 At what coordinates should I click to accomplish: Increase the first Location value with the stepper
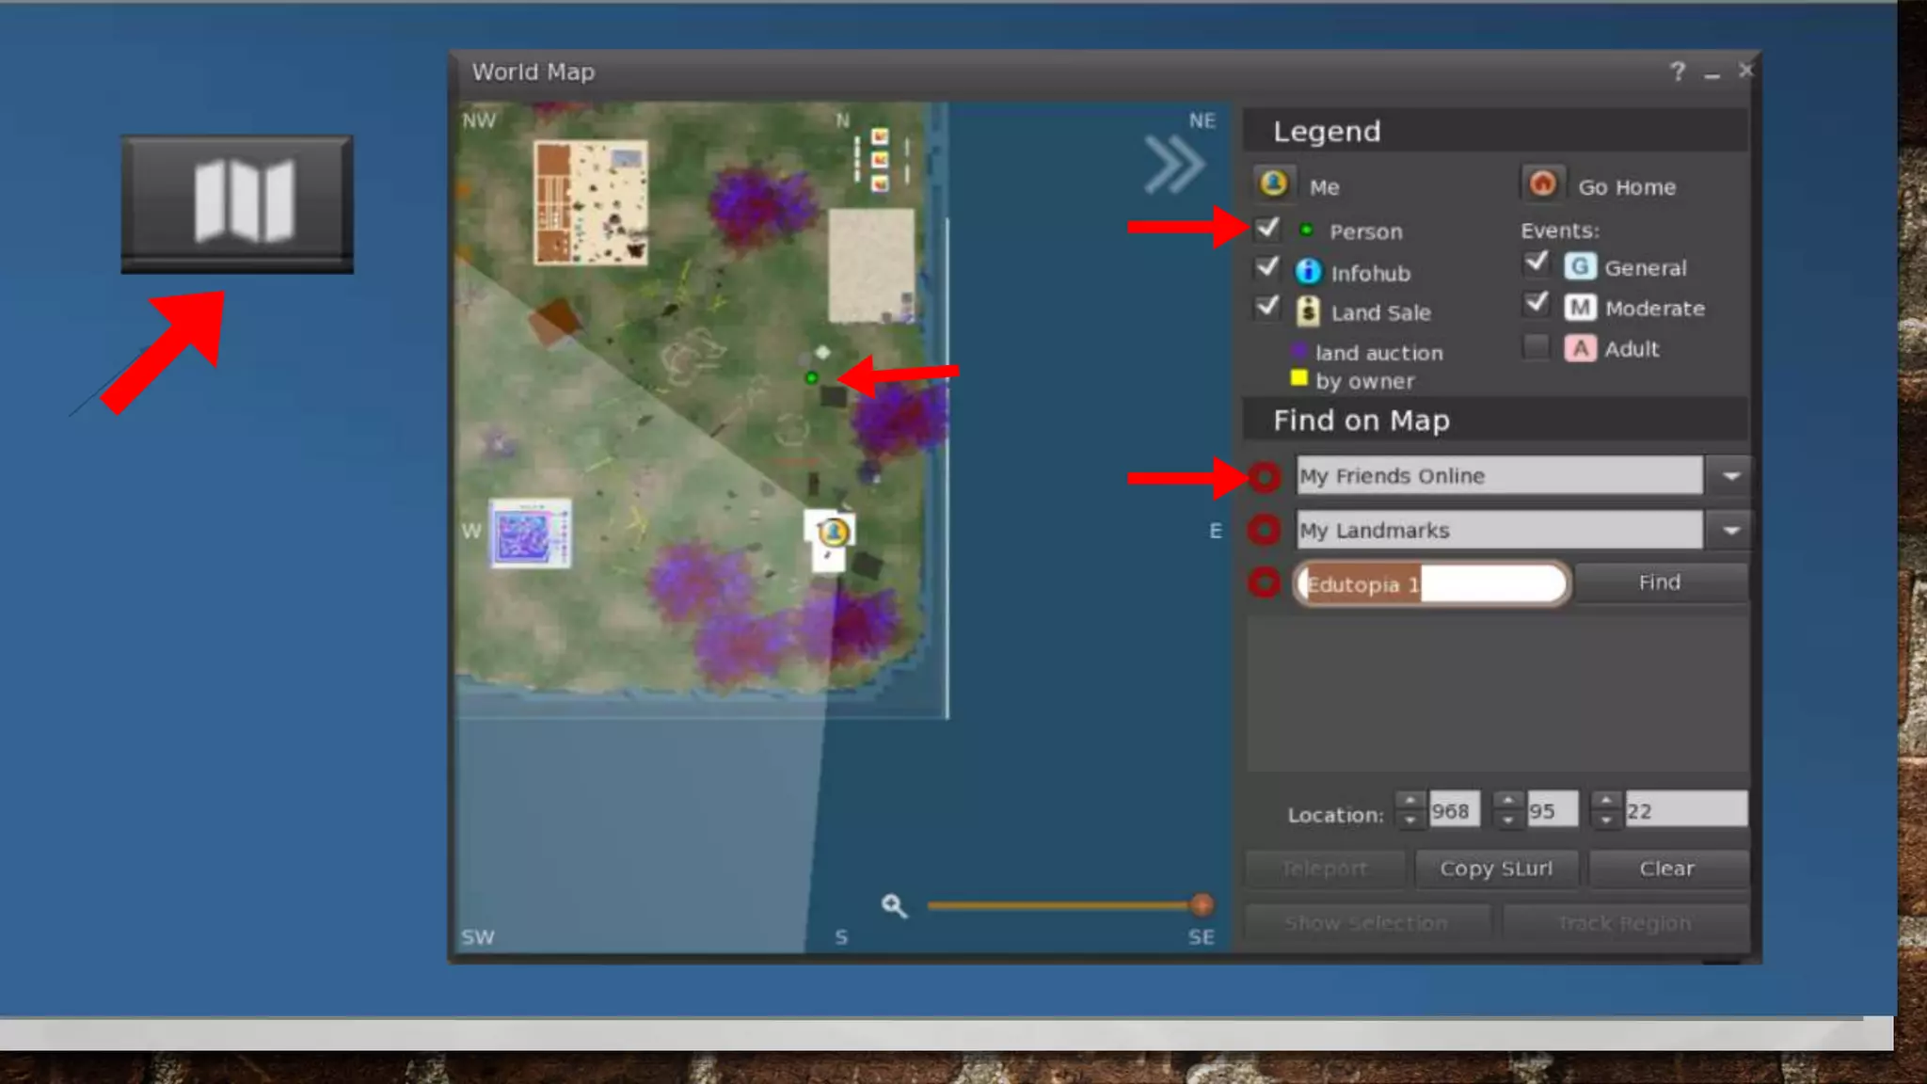click(x=1409, y=800)
